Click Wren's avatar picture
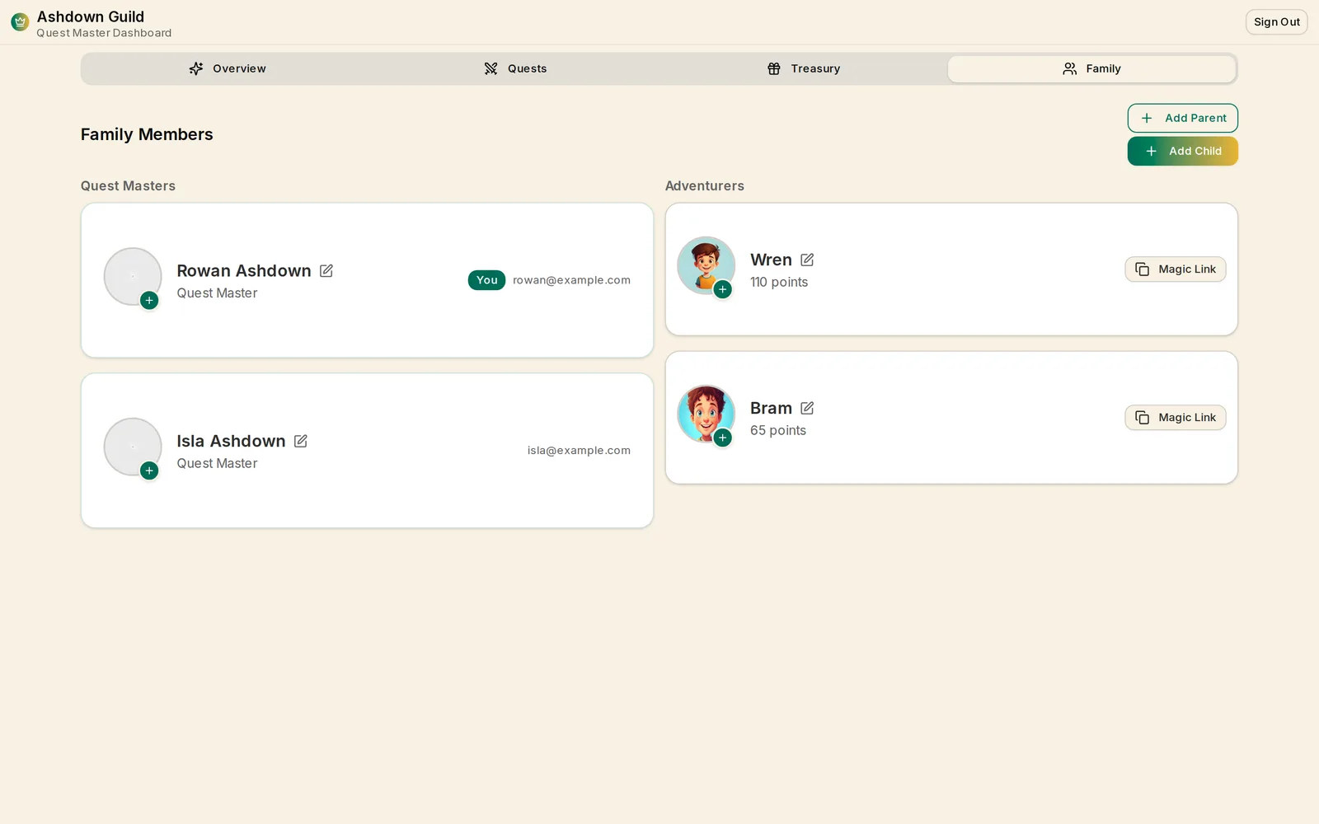Image resolution: width=1319 pixels, height=824 pixels. [x=706, y=265]
